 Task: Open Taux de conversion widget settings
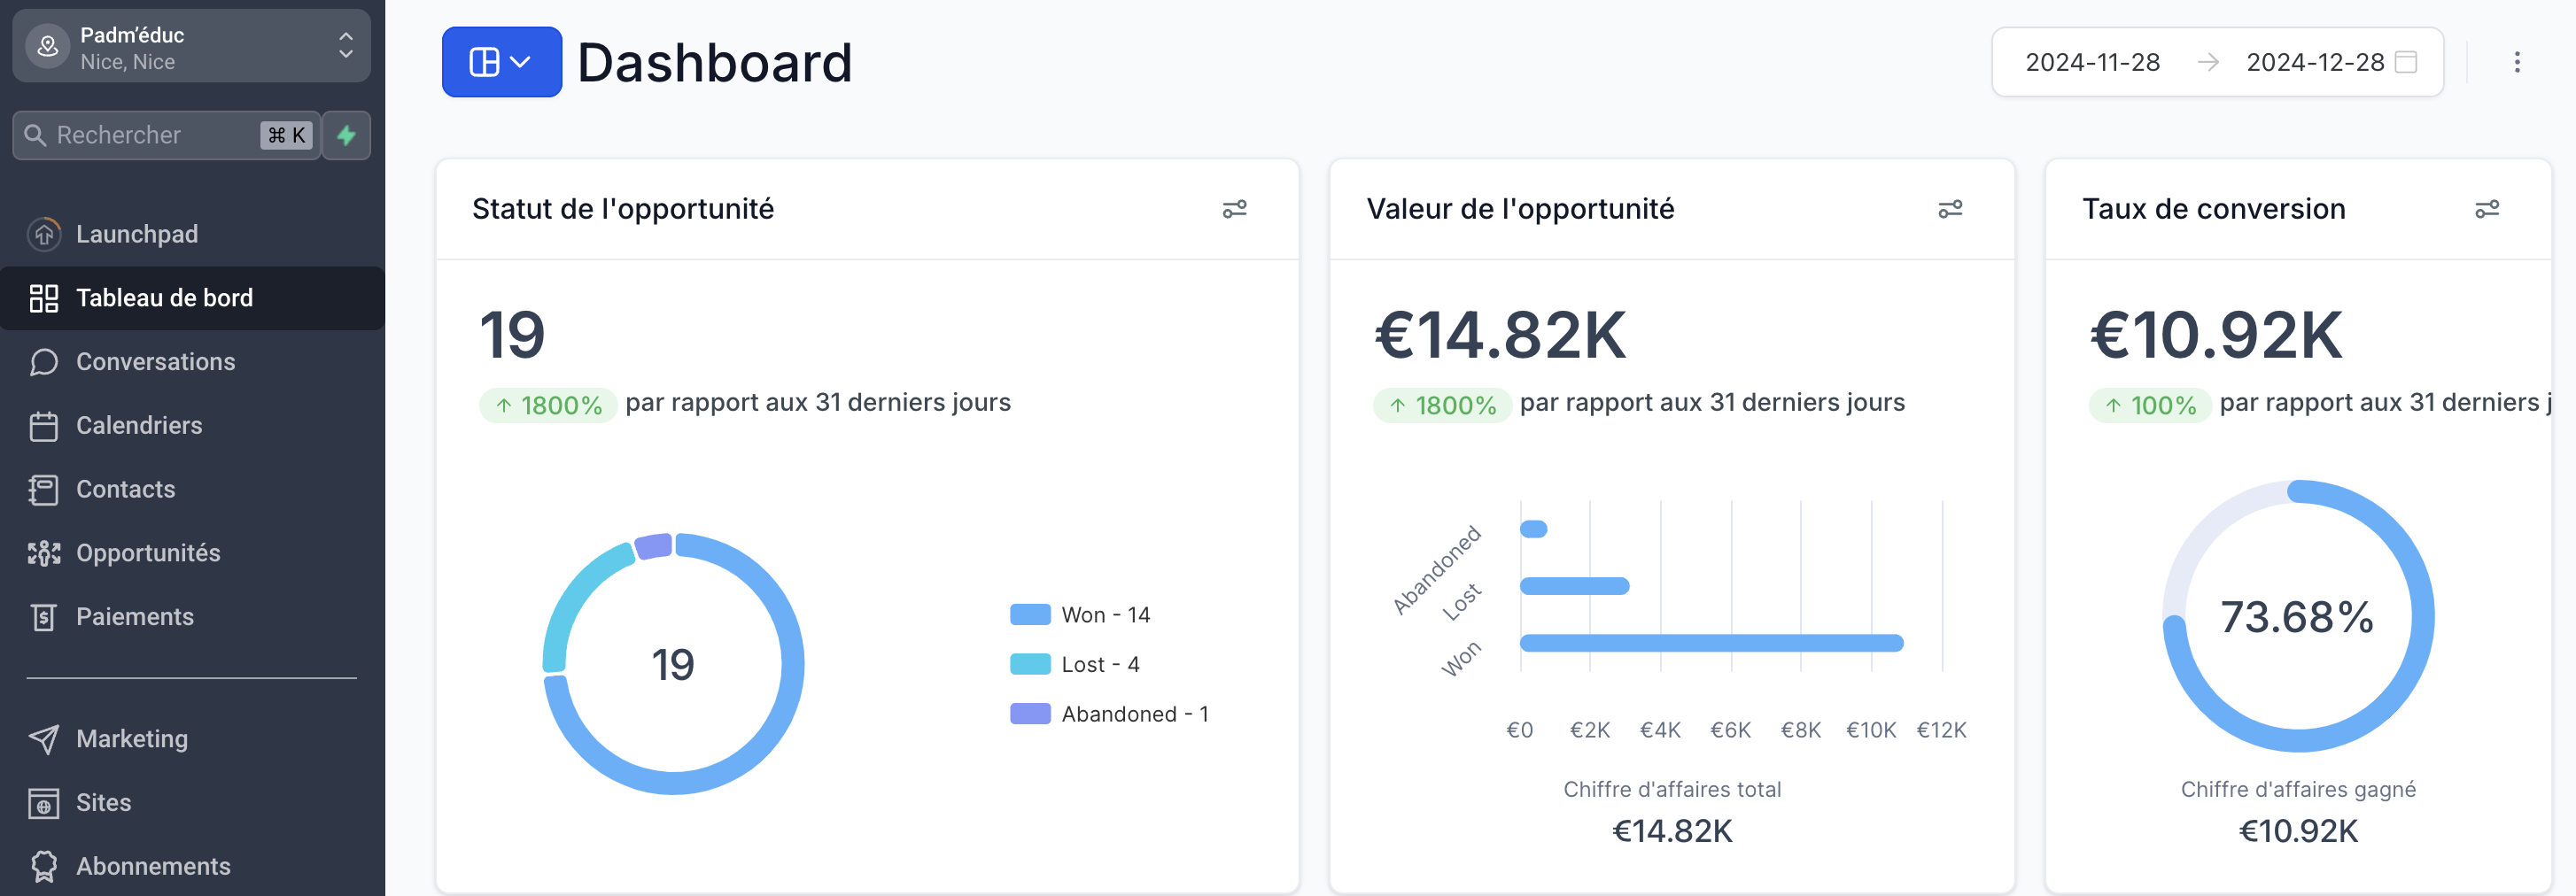[2487, 209]
